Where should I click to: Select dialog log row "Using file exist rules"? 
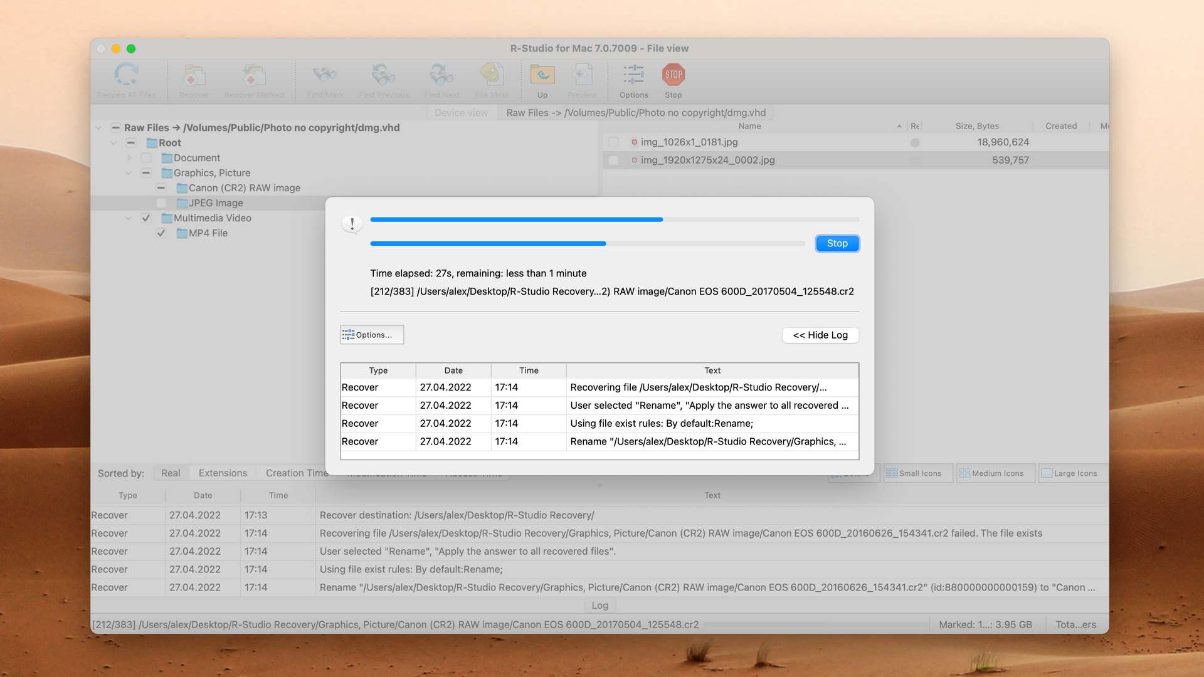[599, 424]
